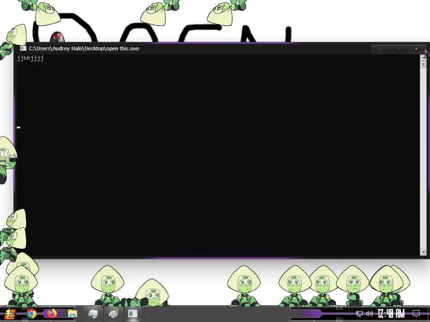
Task: Switch to the Paint palette taskbar app
Action: 113,314
